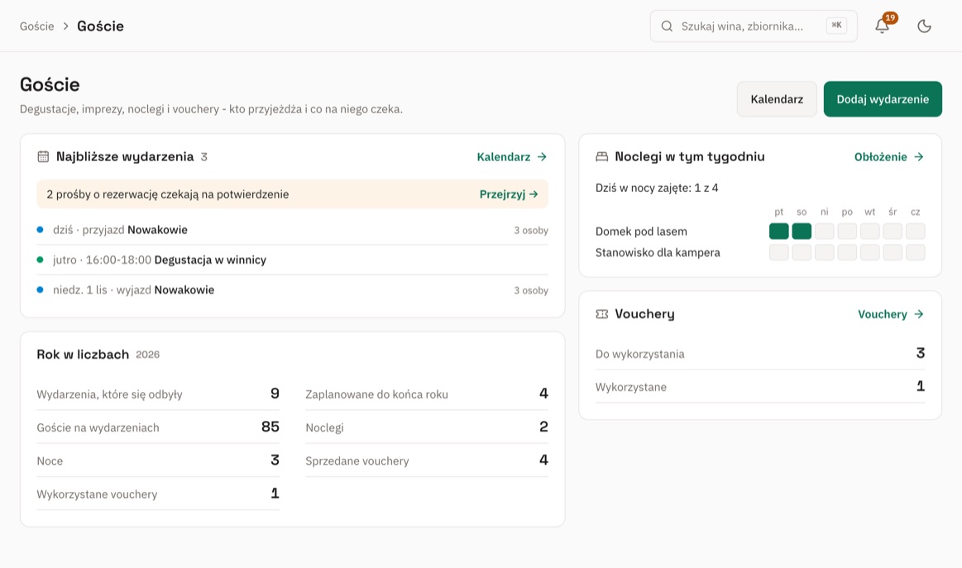The image size is (962, 568).
Task: Select Friday cell for Domek pod lasem
Action: [778, 231]
